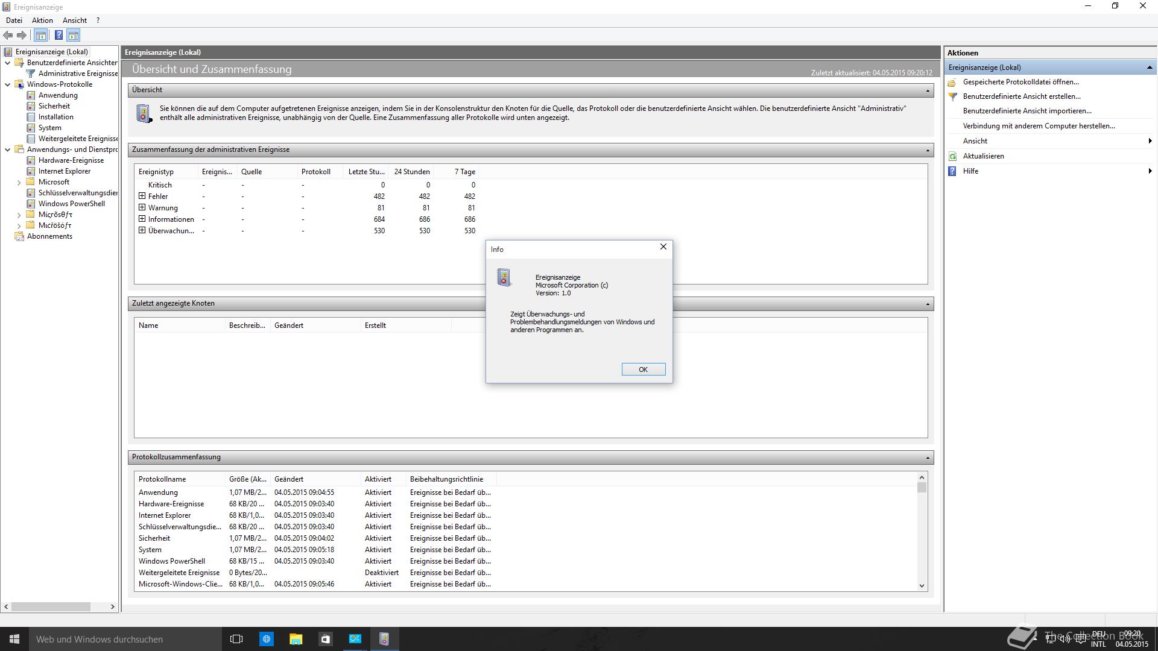The width and height of the screenshot is (1158, 651).
Task: Collapse Benutzerdefinierte Ansichten tree node
Action: pyautogui.click(x=8, y=63)
